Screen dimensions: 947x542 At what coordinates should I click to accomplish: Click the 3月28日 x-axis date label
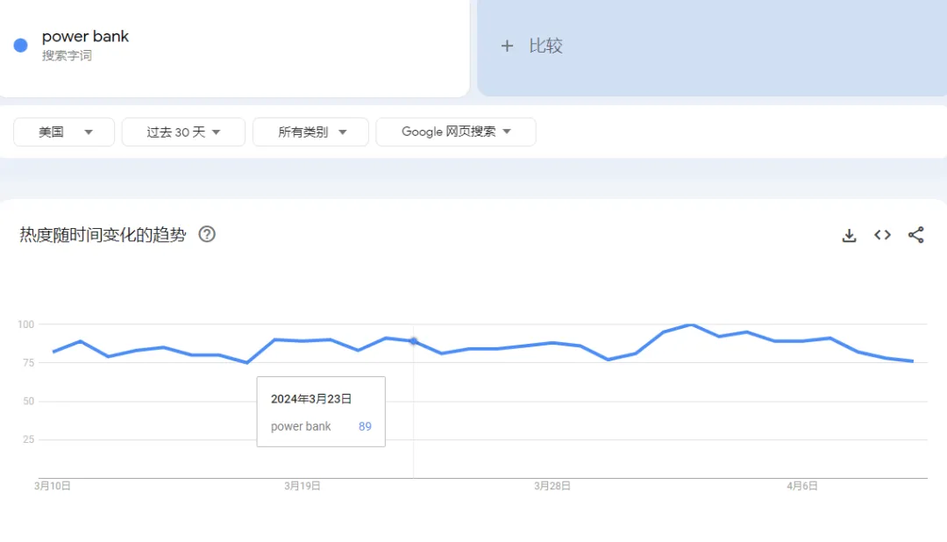[x=552, y=486]
